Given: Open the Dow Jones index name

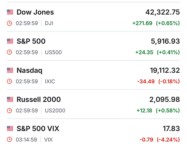Looking at the screenshot, I should 35,12.
